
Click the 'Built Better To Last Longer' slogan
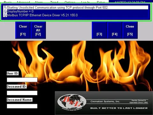pyautogui.click(x=119, y=108)
